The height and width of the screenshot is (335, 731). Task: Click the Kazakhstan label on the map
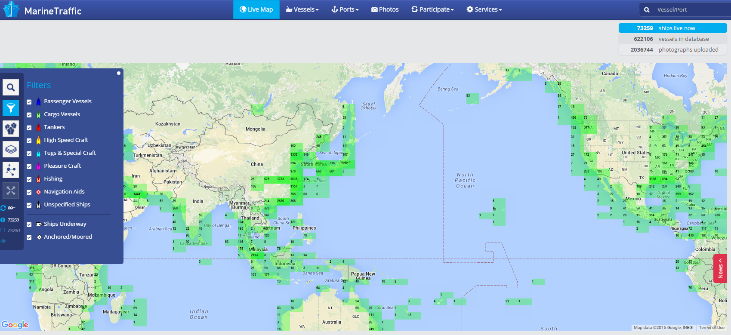tap(168, 124)
